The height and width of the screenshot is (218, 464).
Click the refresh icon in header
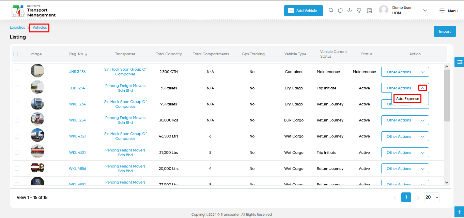[340, 11]
